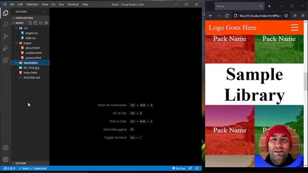Toggle the webpage hamburger menu
The height and width of the screenshot is (173, 308).
[x=295, y=27]
